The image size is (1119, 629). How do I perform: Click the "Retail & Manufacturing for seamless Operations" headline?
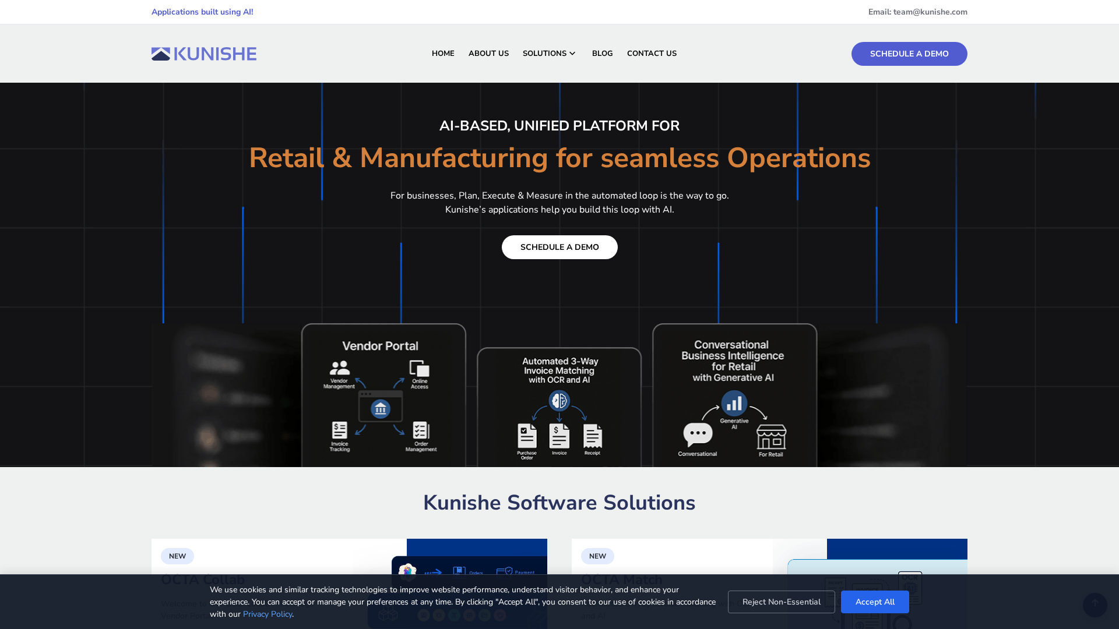(x=559, y=158)
